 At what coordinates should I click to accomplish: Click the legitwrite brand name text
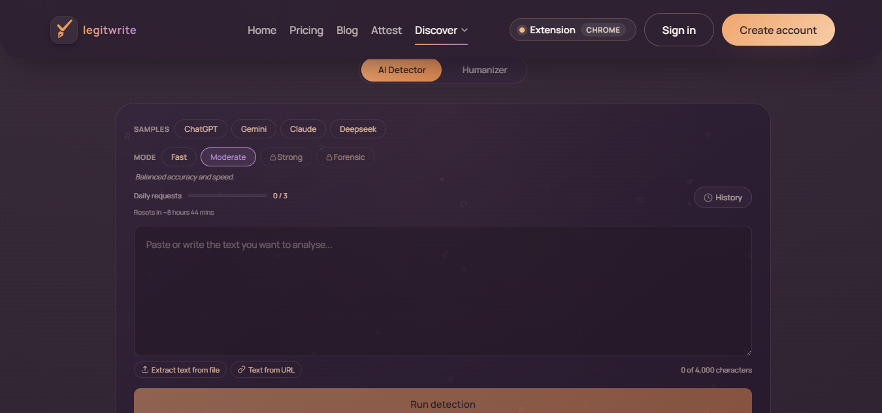pos(110,30)
